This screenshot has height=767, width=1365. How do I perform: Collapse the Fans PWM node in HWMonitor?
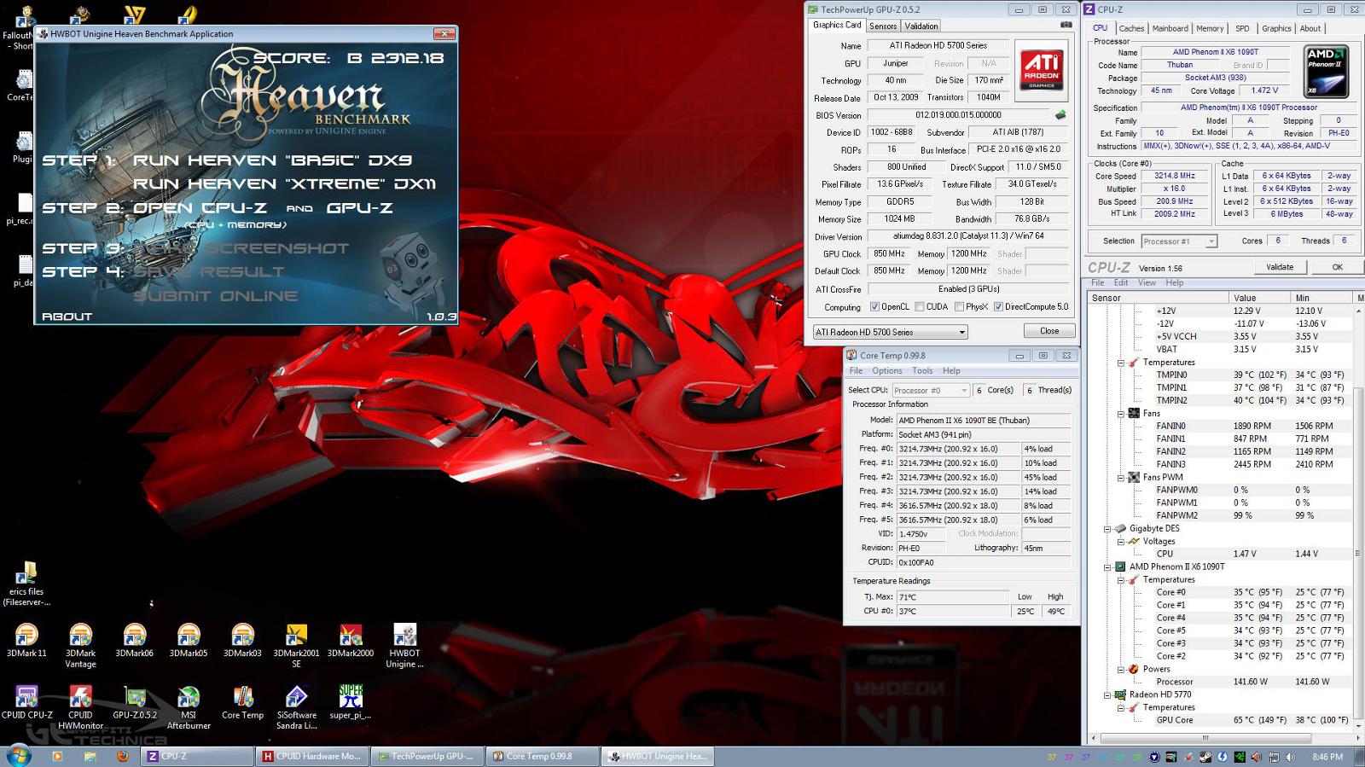click(x=1121, y=478)
